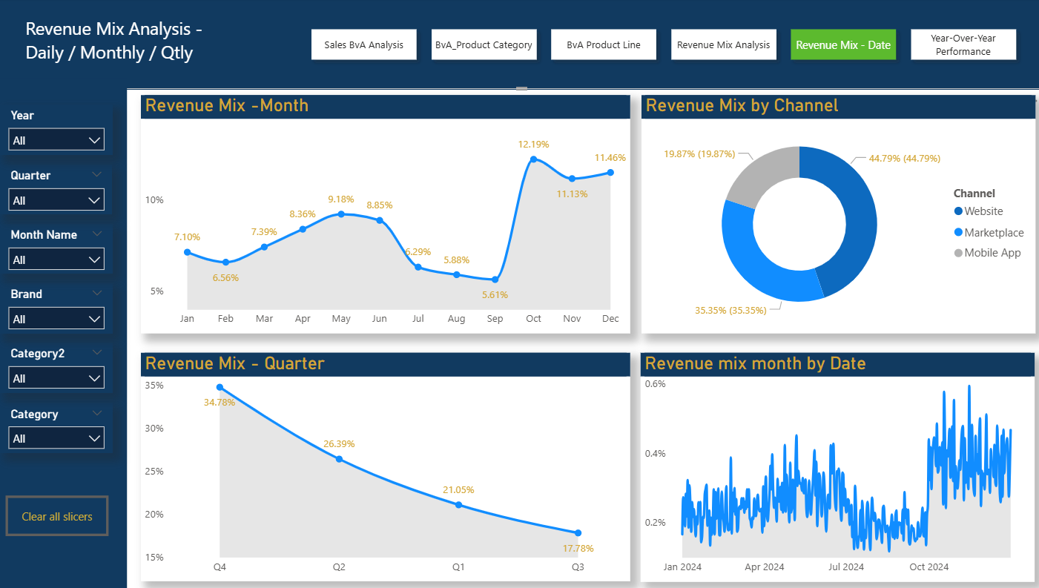
Task: Click the Clear all slicers button
Action: (x=57, y=515)
